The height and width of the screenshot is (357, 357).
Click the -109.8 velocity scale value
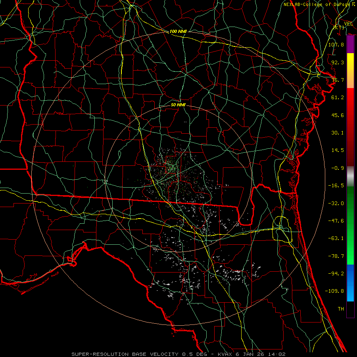coord(334,291)
